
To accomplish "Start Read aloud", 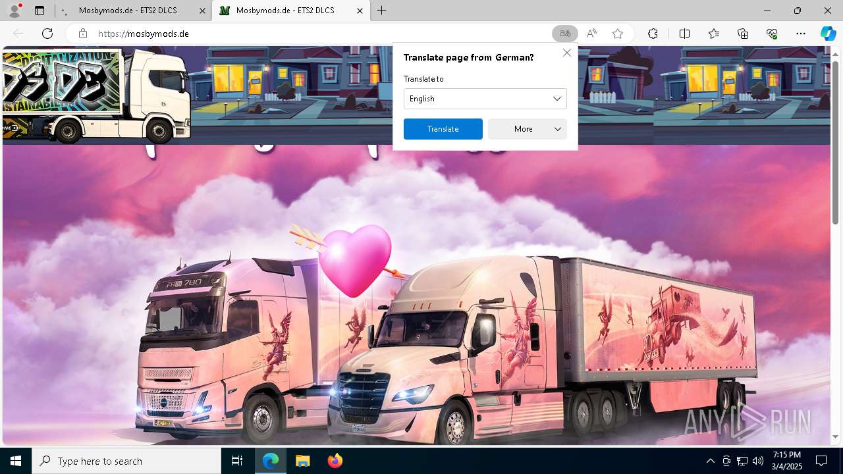I will click(591, 34).
